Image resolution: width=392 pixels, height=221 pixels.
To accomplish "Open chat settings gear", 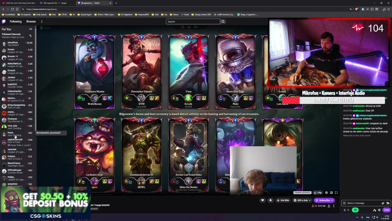I will click(x=379, y=210).
